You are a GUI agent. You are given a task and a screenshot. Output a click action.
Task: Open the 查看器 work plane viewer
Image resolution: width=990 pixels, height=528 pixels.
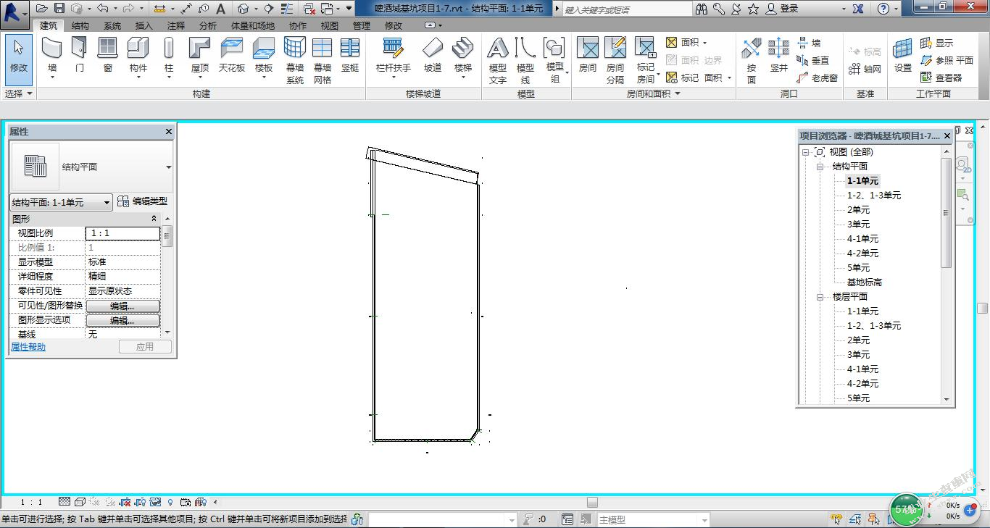point(941,77)
